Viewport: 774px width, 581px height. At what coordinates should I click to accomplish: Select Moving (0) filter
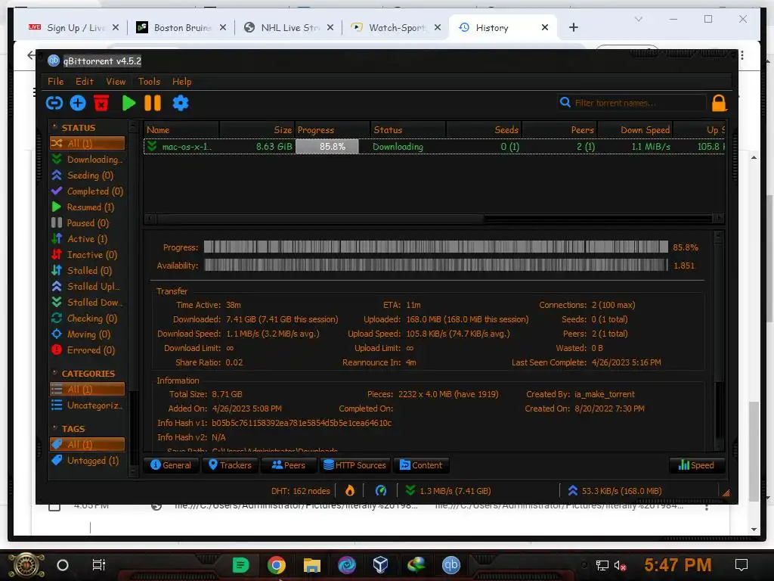(87, 334)
